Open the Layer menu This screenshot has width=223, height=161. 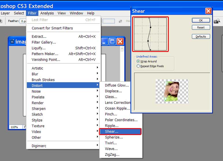pos(5,13)
